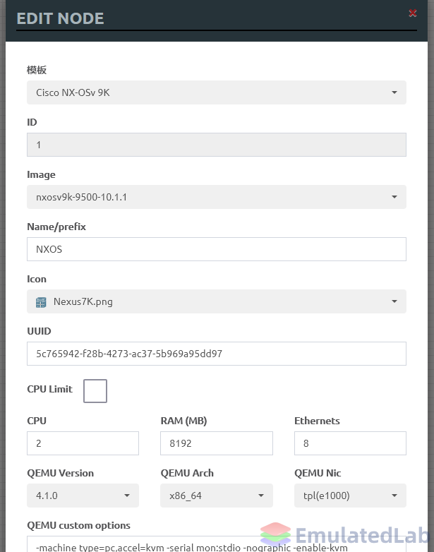
Task: Click the EDIT NODE title text
Action: click(60, 18)
